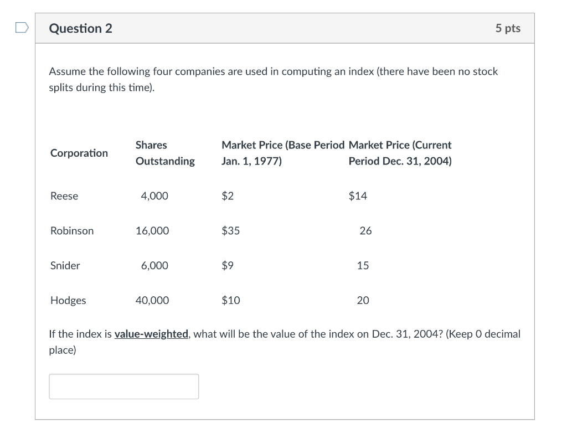Select the Reese row label

pos(64,196)
